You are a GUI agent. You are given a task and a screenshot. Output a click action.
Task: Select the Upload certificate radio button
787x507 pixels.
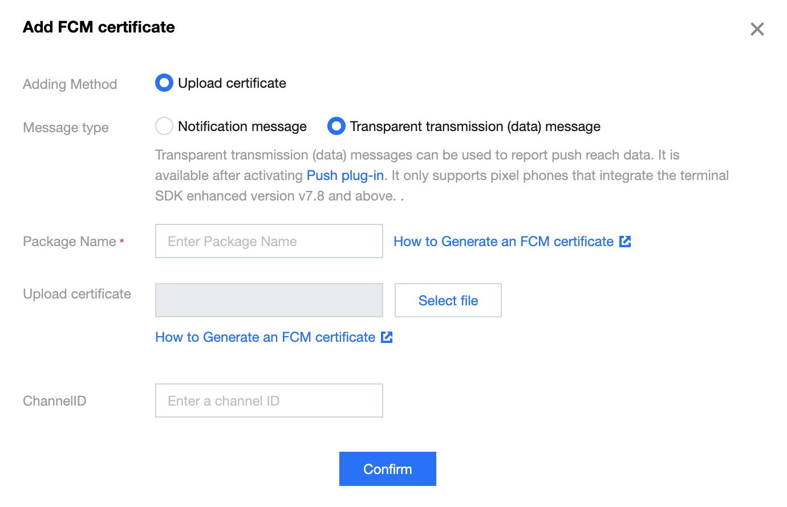tap(164, 83)
